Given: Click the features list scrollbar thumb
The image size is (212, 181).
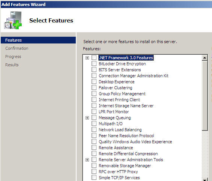Looking at the screenshot, I should click(x=205, y=96).
